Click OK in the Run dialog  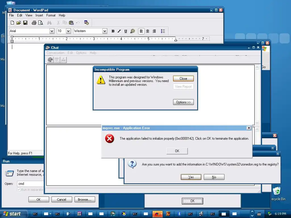(x=39, y=200)
